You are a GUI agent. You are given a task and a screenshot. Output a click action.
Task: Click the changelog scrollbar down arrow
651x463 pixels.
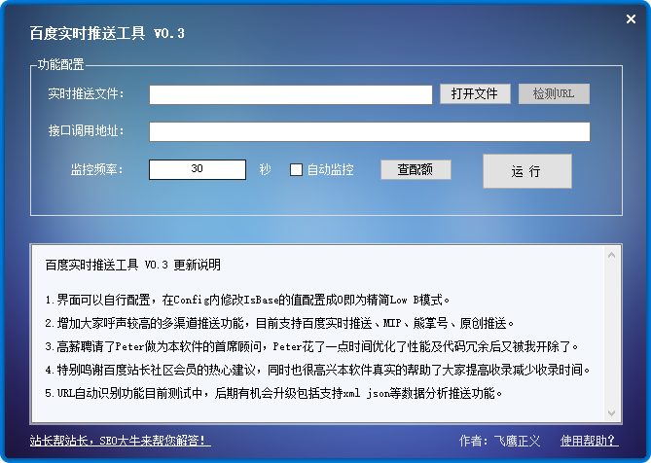tap(611, 412)
